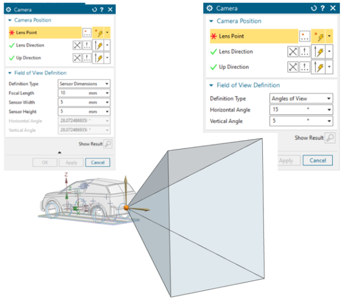This screenshot has height=299, width=341.
Task: Open Definition Type dropdown showing Sensor Dimensions
Action: [84, 84]
